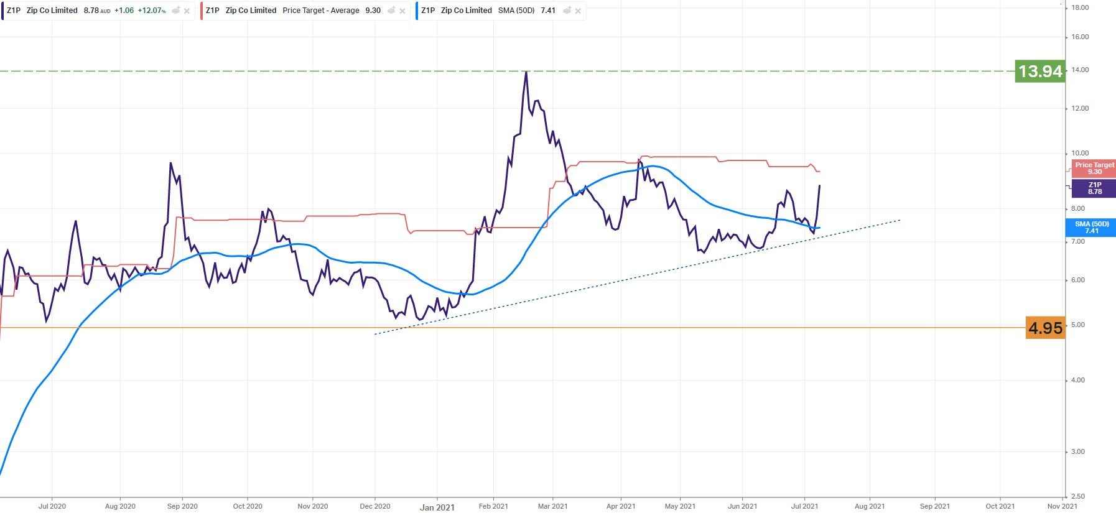Click the 'Jul 2020' date axis label
The width and height of the screenshot is (1116, 513).
click(x=52, y=506)
